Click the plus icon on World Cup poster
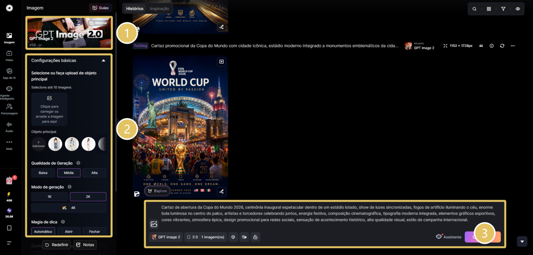The width and height of the screenshot is (533, 255). tap(221, 62)
